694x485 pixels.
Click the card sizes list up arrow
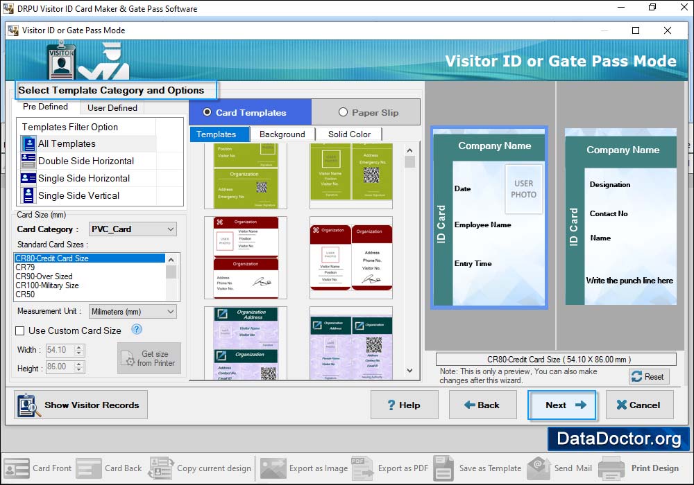pyautogui.click(x=171, y=259)
